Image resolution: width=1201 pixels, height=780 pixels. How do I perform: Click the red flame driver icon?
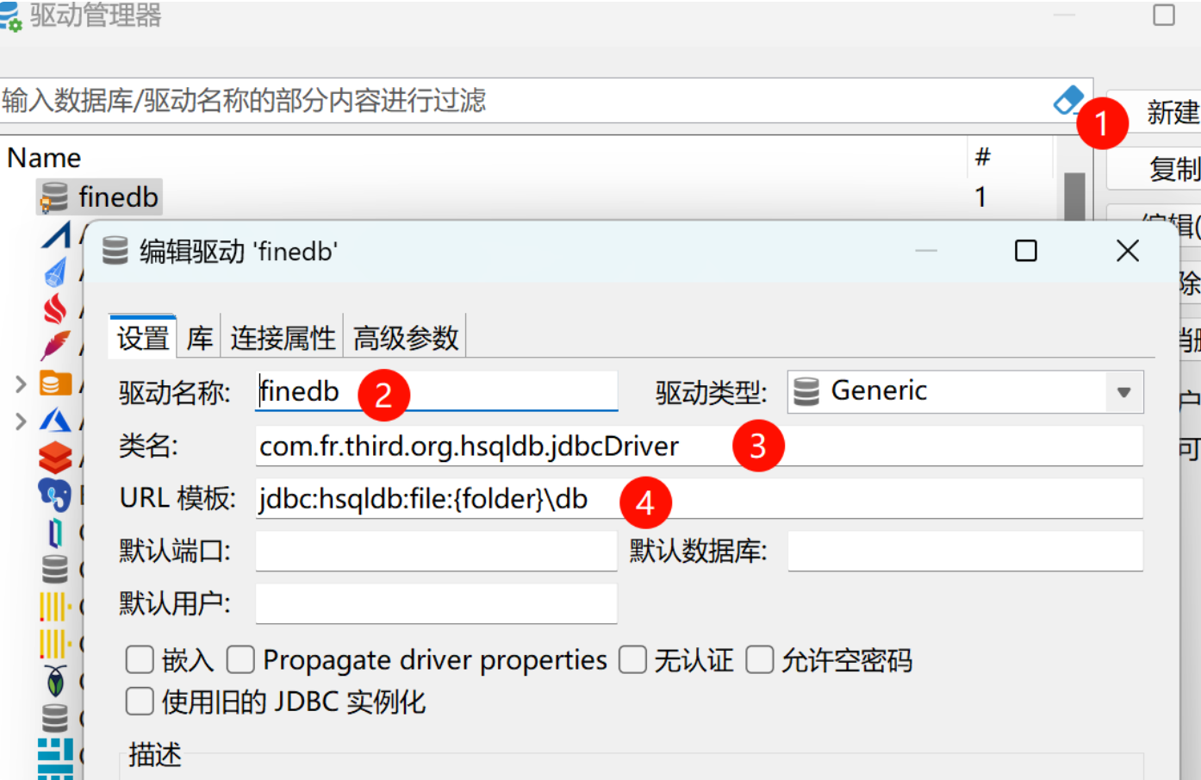[x=55, y=308]
